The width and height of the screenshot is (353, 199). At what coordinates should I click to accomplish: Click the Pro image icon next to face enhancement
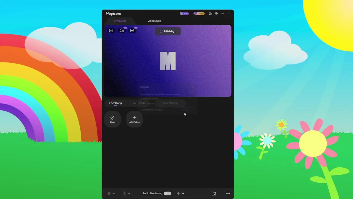coord(132,30)
